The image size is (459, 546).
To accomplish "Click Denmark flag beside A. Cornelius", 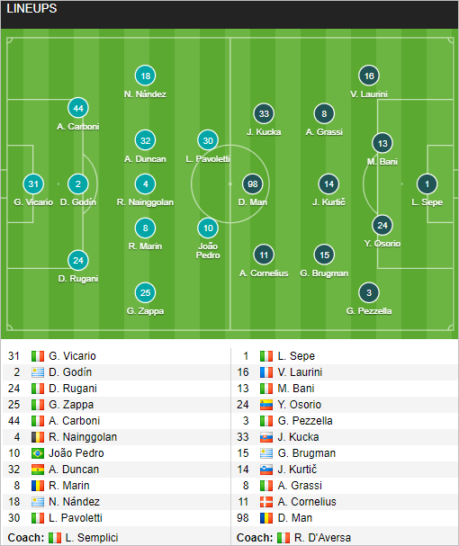I will click(x=266, y=502).
